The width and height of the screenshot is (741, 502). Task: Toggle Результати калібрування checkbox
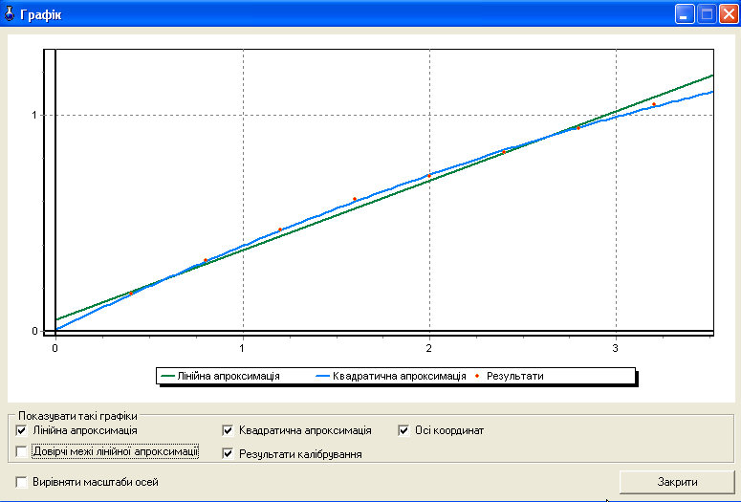228,454
